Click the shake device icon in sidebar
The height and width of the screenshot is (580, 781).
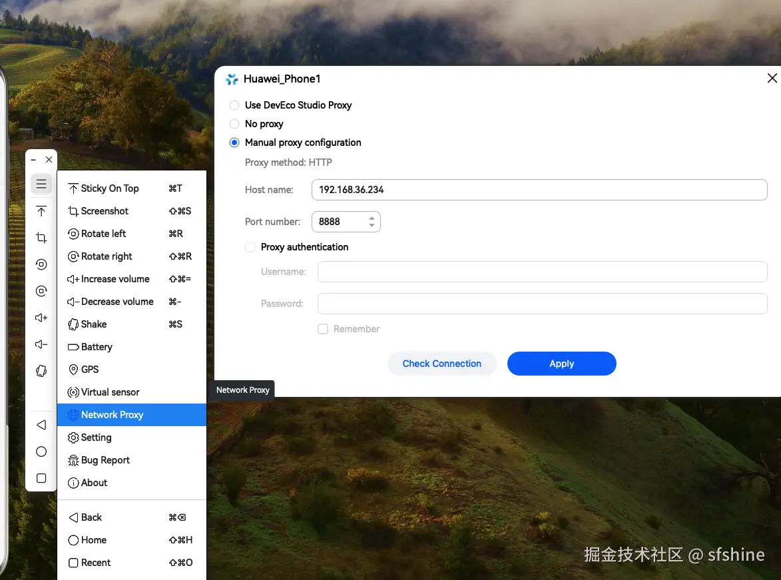[41, 371]
